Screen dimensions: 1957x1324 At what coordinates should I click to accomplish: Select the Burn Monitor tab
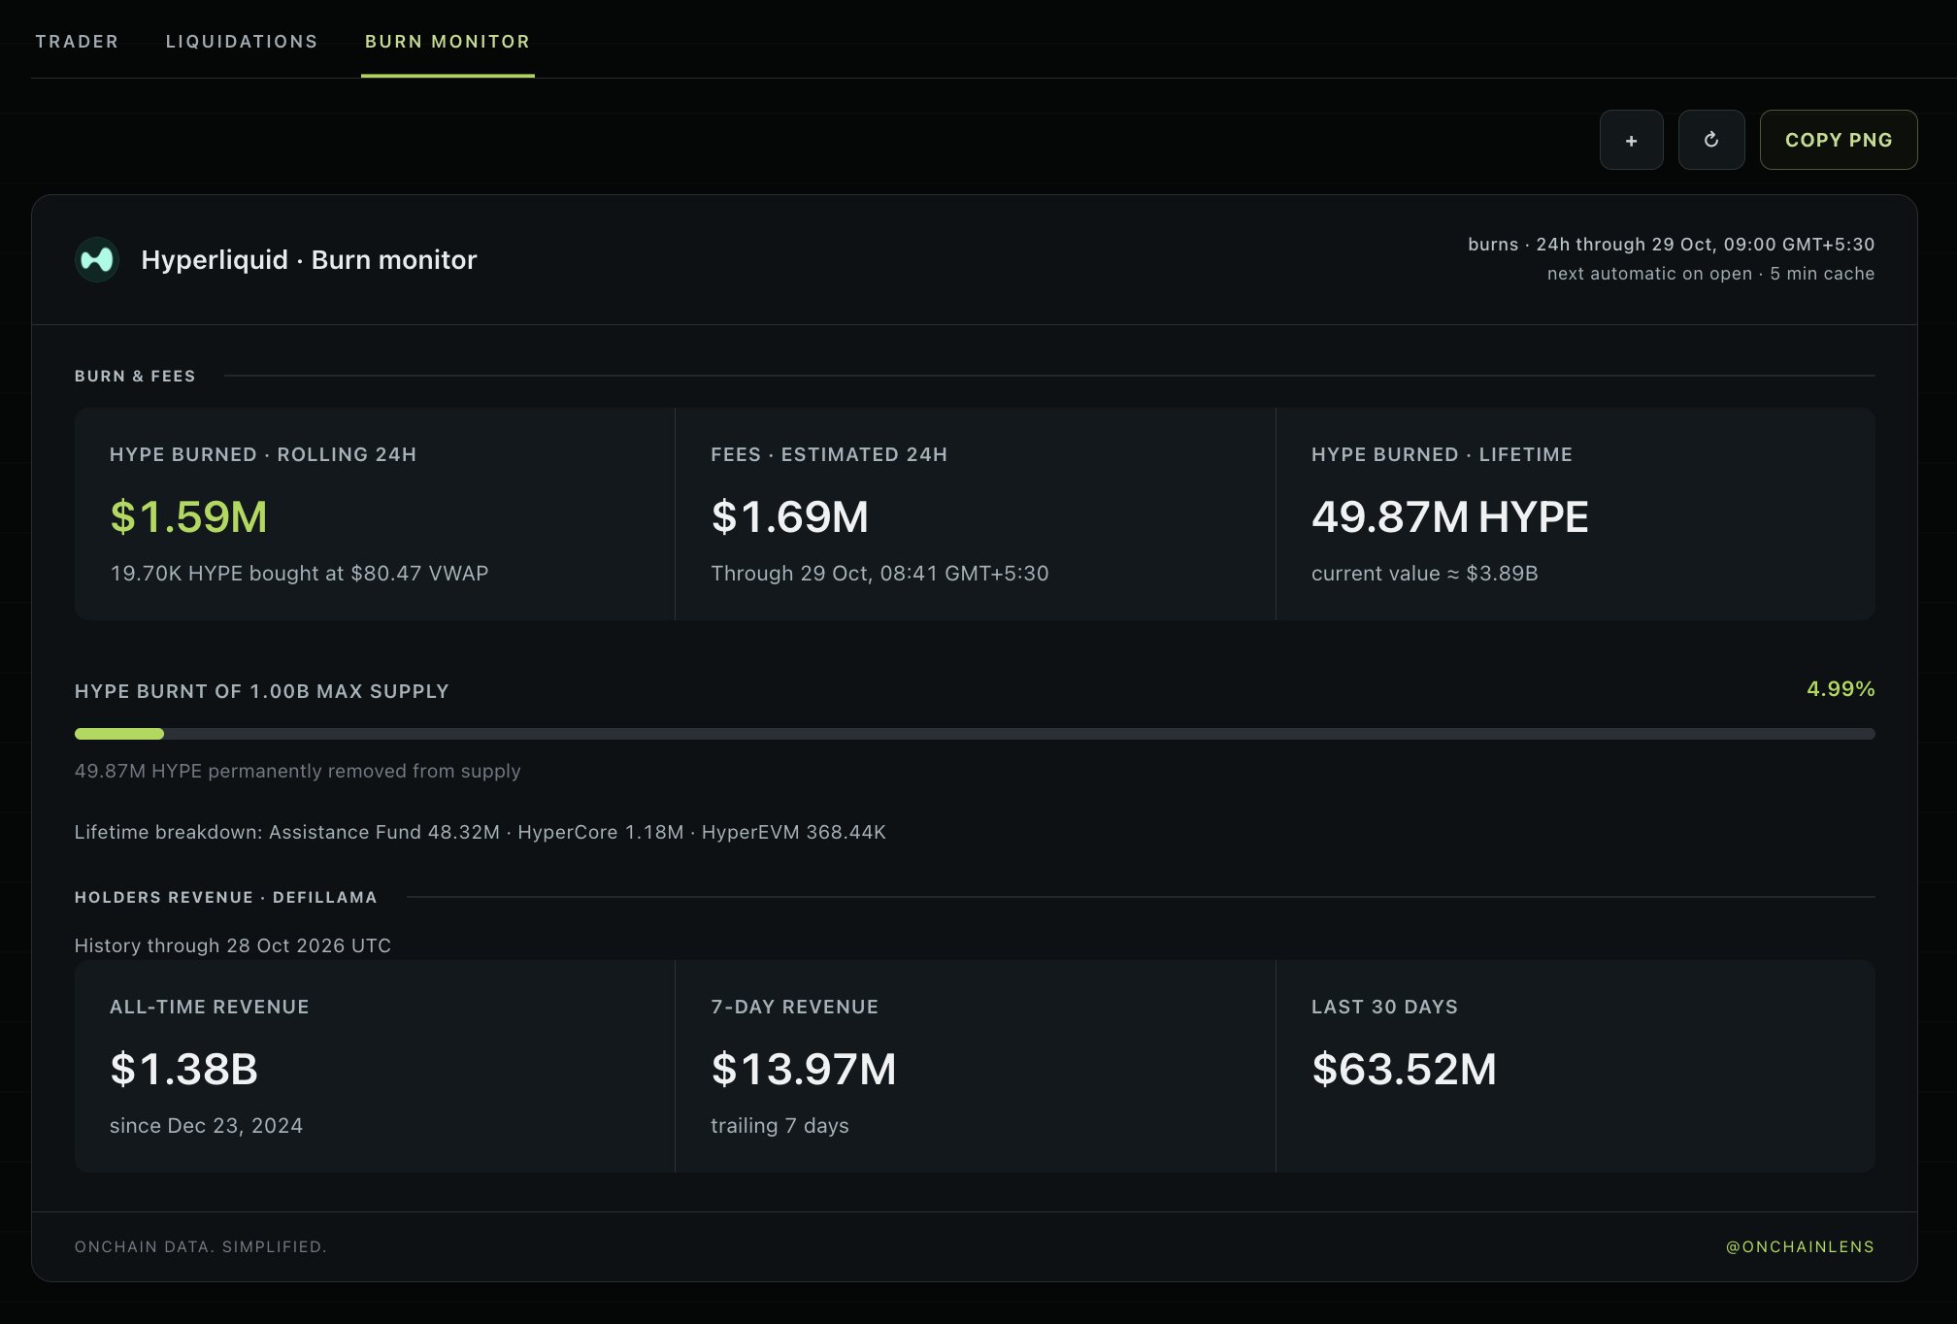point(448,42)
